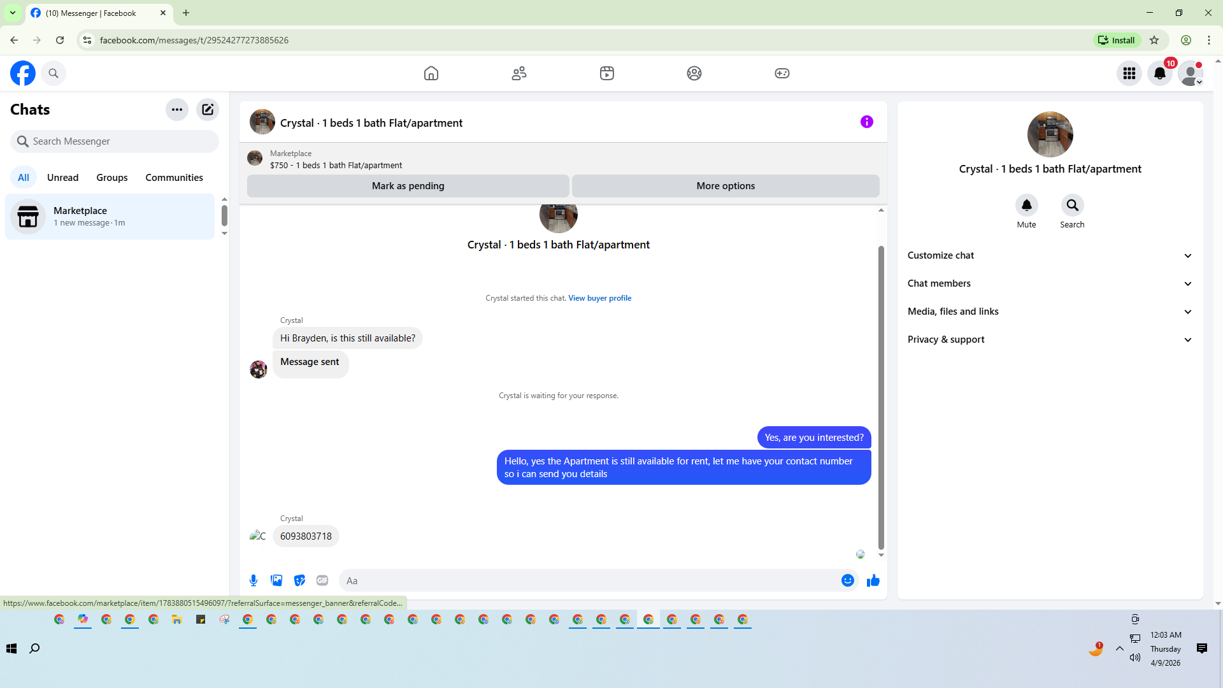Attach a file with the photo icon

pos(276,580)
